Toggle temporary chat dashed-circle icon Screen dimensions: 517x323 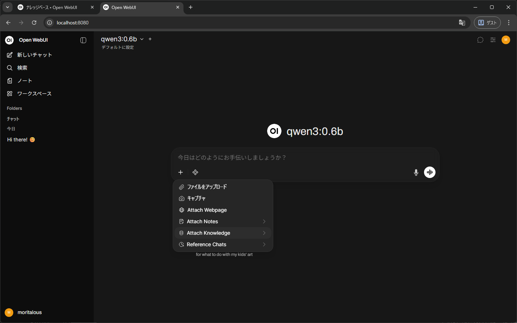click(x=480, y=40)
